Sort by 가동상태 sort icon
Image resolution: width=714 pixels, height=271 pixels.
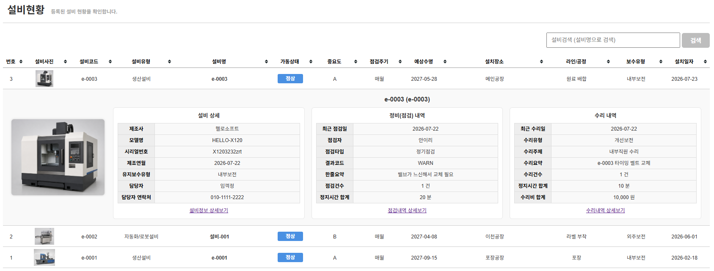311,62
